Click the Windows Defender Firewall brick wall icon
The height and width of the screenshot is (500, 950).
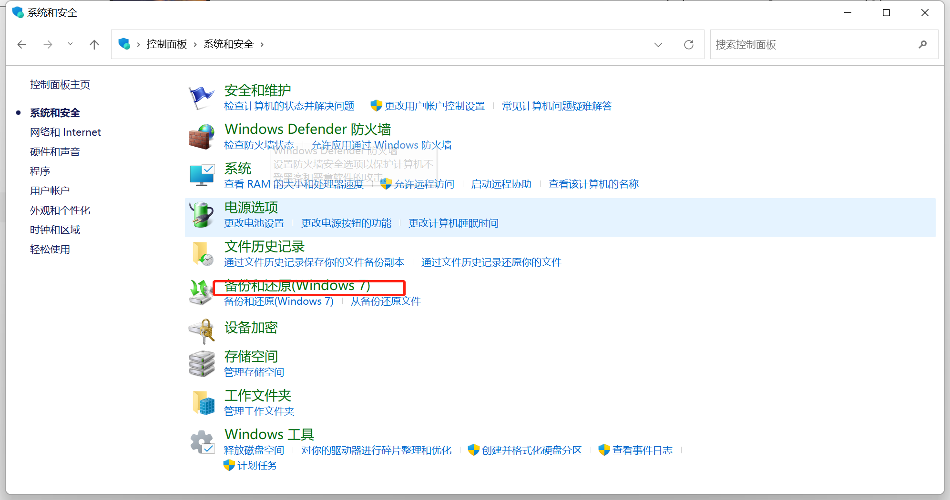(201, 137)
